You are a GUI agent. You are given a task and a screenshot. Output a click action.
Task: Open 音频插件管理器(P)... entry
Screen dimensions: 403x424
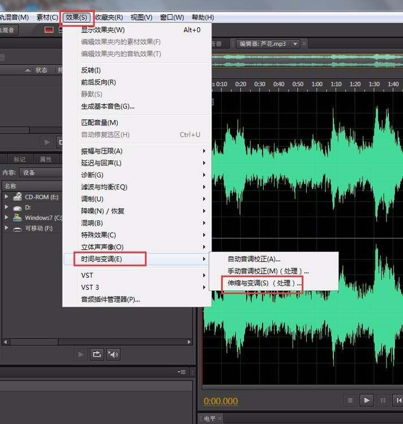click(x=137, y=299)
